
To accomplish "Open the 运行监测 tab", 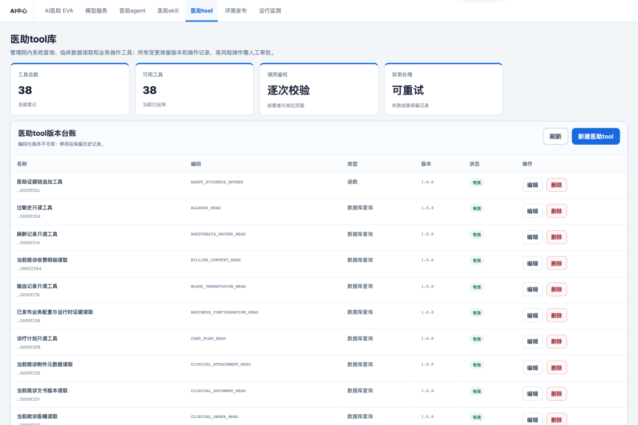I will 270,11.
